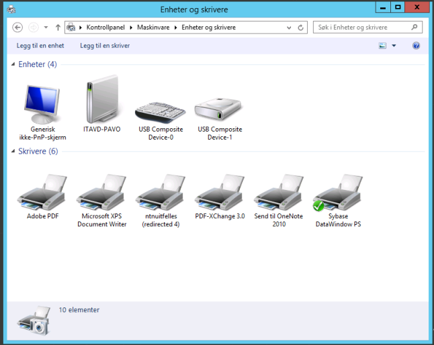This screenshot has width=434, height=345.
Task: Click the search magnifier icon
Action: click(x=415, y=27)
